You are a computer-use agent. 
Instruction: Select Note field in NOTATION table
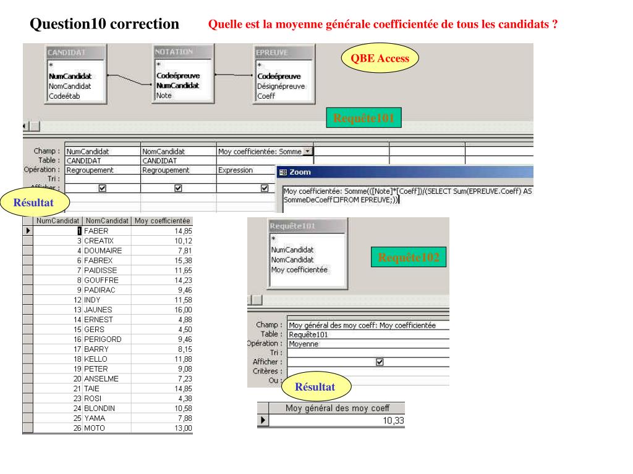point(164,96)
